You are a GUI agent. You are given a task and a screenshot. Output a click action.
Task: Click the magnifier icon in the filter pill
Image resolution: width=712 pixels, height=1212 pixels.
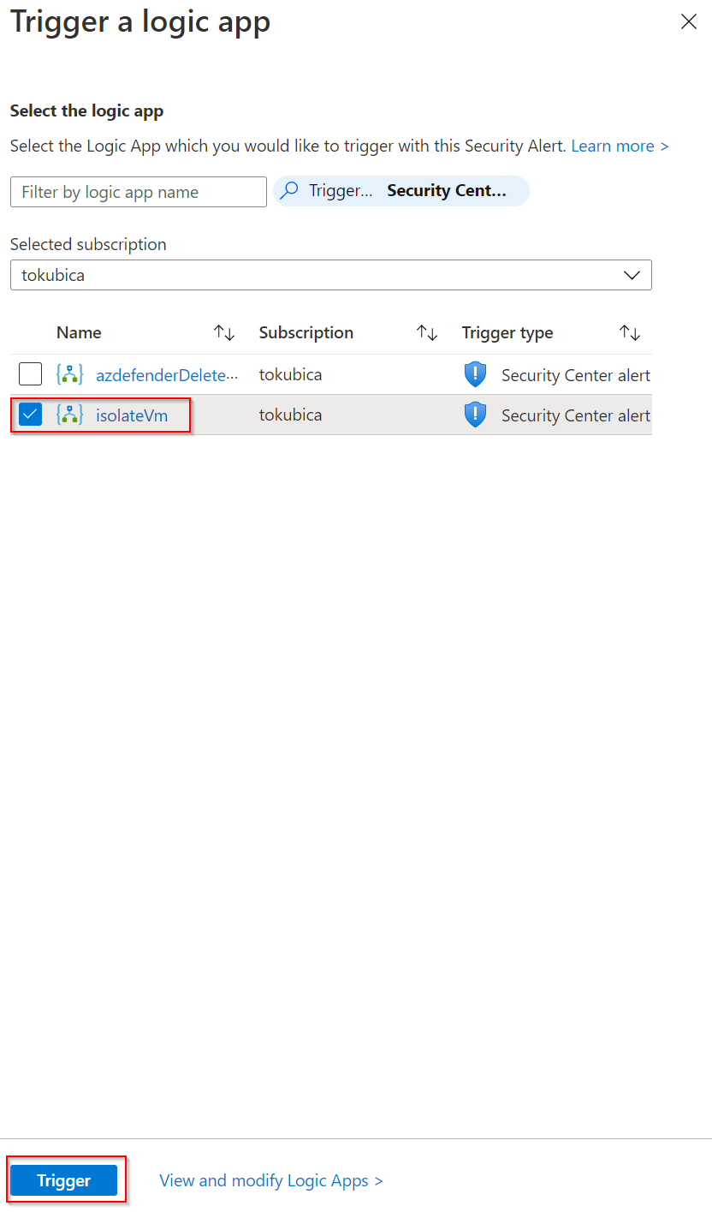pyautogui.click(x=290, y=191)
